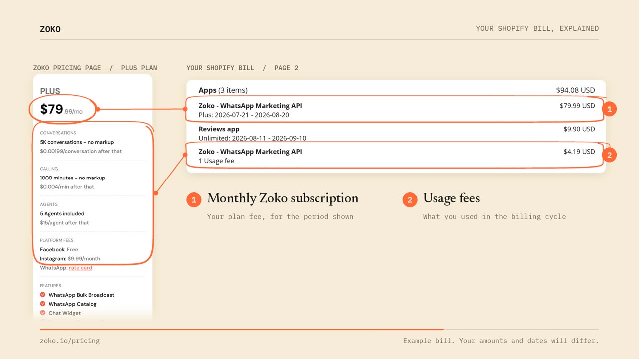This screenshot has height=359, width=639.
Task: Click '$15/agent after that' text
Action: click(64, 223)
